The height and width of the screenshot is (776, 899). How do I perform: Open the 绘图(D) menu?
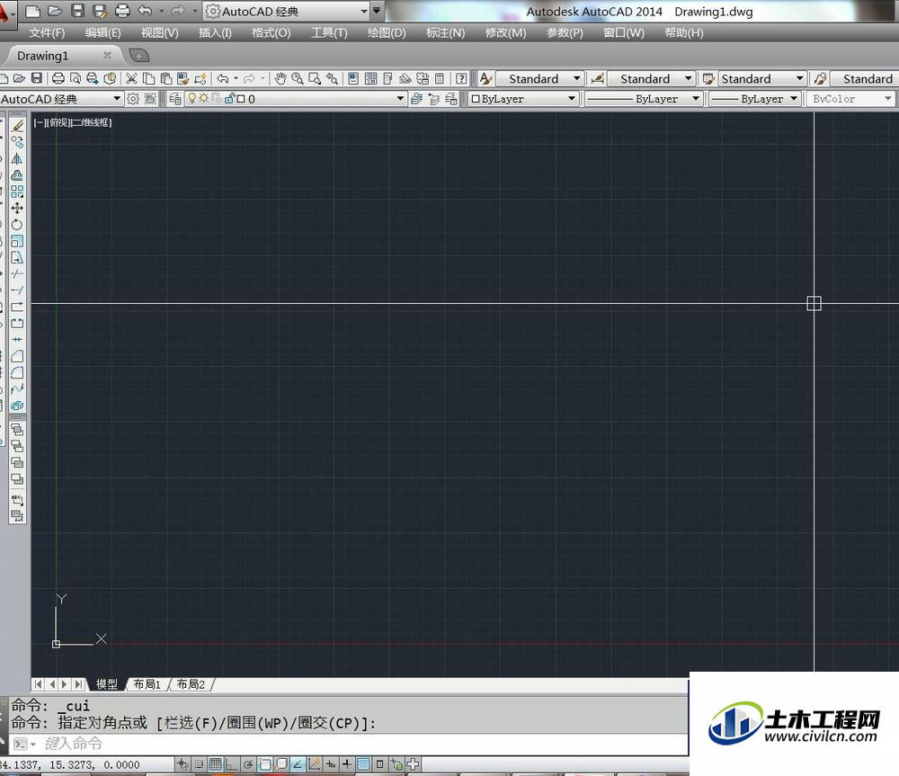tap(387, 32)
